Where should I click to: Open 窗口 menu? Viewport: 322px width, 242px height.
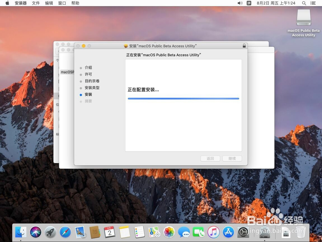click(62, 3)
